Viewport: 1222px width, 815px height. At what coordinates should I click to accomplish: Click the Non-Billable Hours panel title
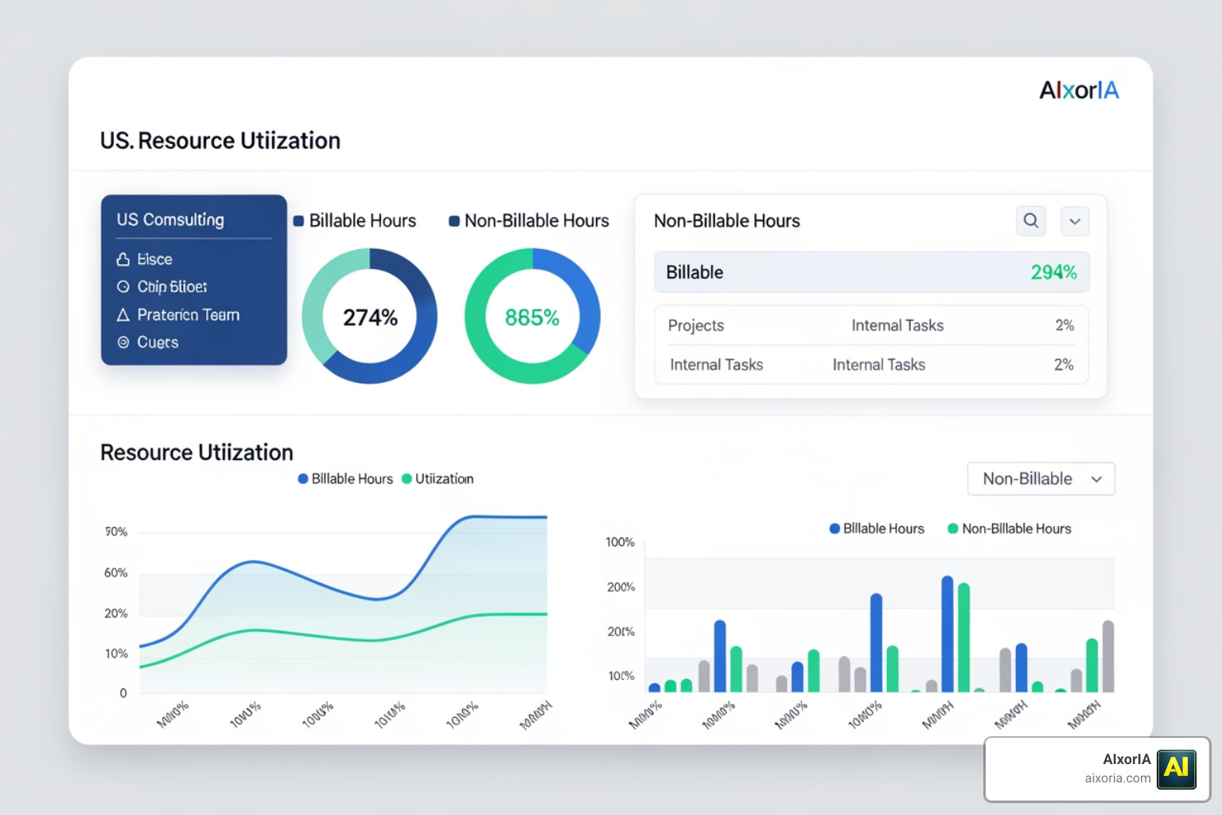(727, 220)
